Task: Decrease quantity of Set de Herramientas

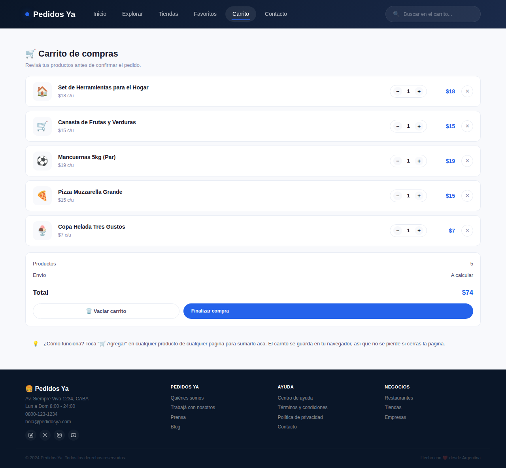Action: pos(398,91)
